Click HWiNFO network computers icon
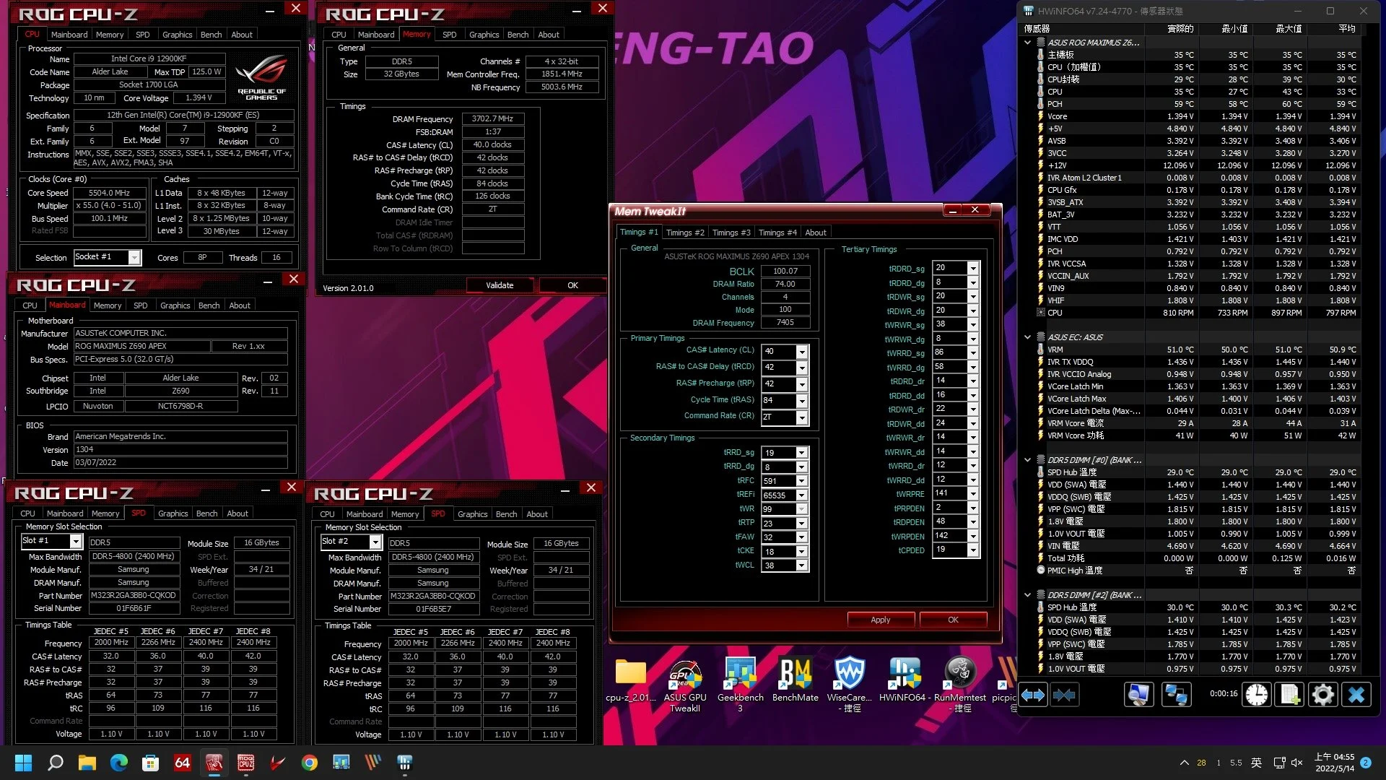Viewport: 1386px width, 780px height. click(x=1176, y=695)
